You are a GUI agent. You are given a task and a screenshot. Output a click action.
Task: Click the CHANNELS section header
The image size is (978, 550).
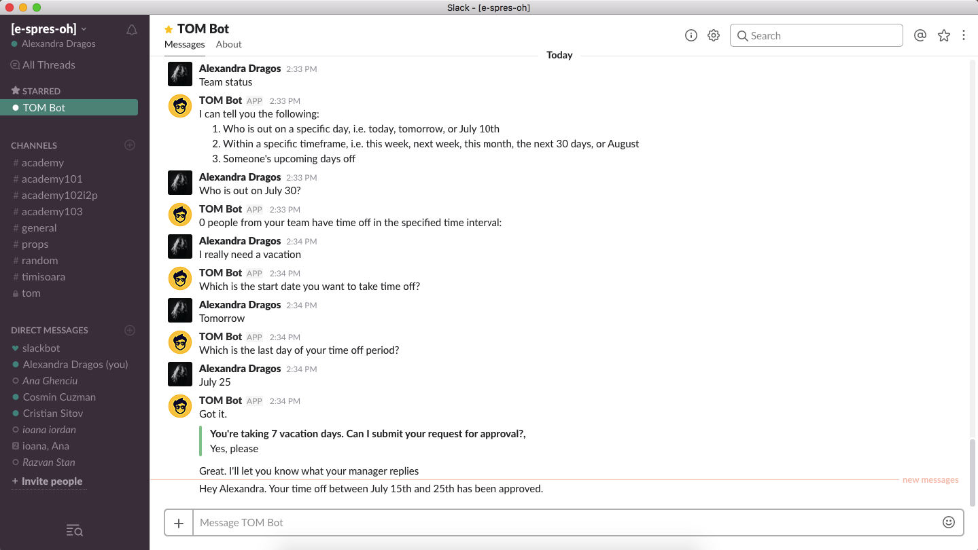[34, 145]
